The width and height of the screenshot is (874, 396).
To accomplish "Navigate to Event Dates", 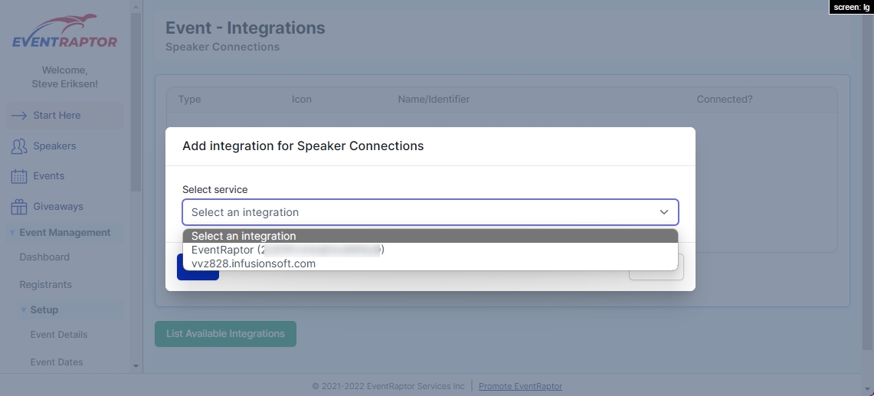I will pyautogui.click(x=57, y=362).
